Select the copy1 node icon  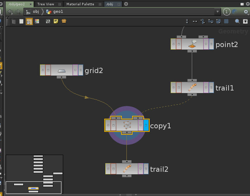pyautogui.click(x=127, y=125)
